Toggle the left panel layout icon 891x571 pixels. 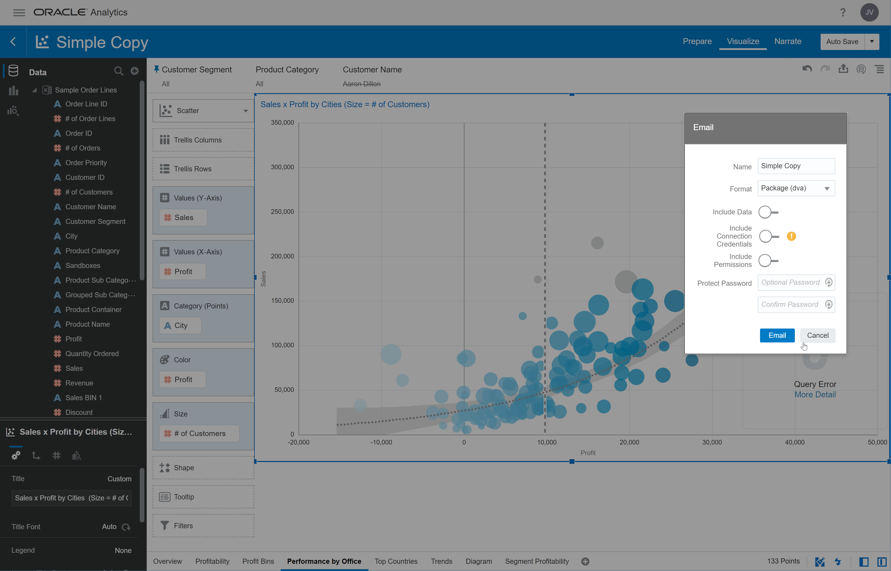[864, 562]
